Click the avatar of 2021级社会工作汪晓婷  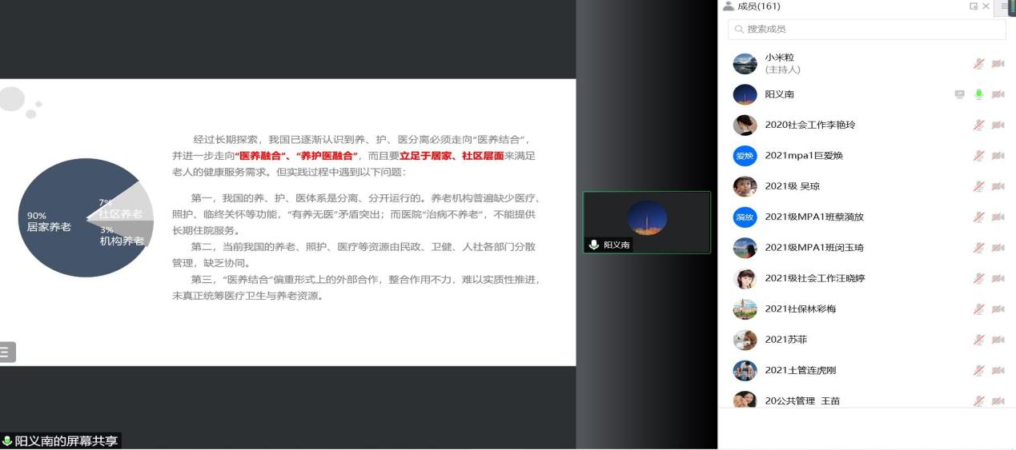[745, 278]
